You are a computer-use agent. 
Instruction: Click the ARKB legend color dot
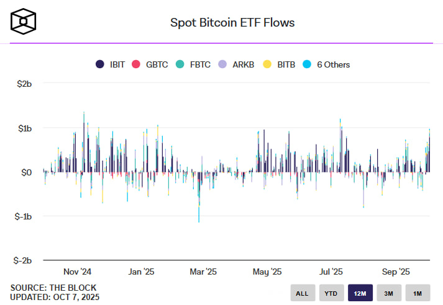coord(222,64)
